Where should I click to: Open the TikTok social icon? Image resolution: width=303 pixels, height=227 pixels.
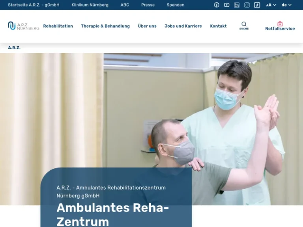click(257, 5)
